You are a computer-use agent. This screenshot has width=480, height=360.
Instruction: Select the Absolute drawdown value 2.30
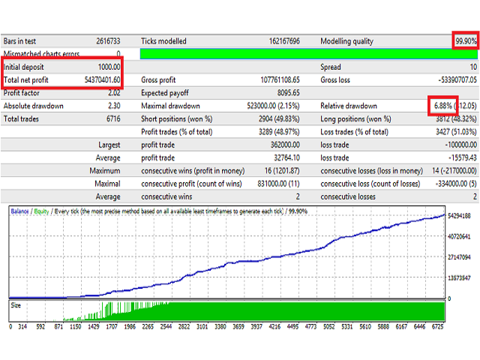click(x=114, y=106)
